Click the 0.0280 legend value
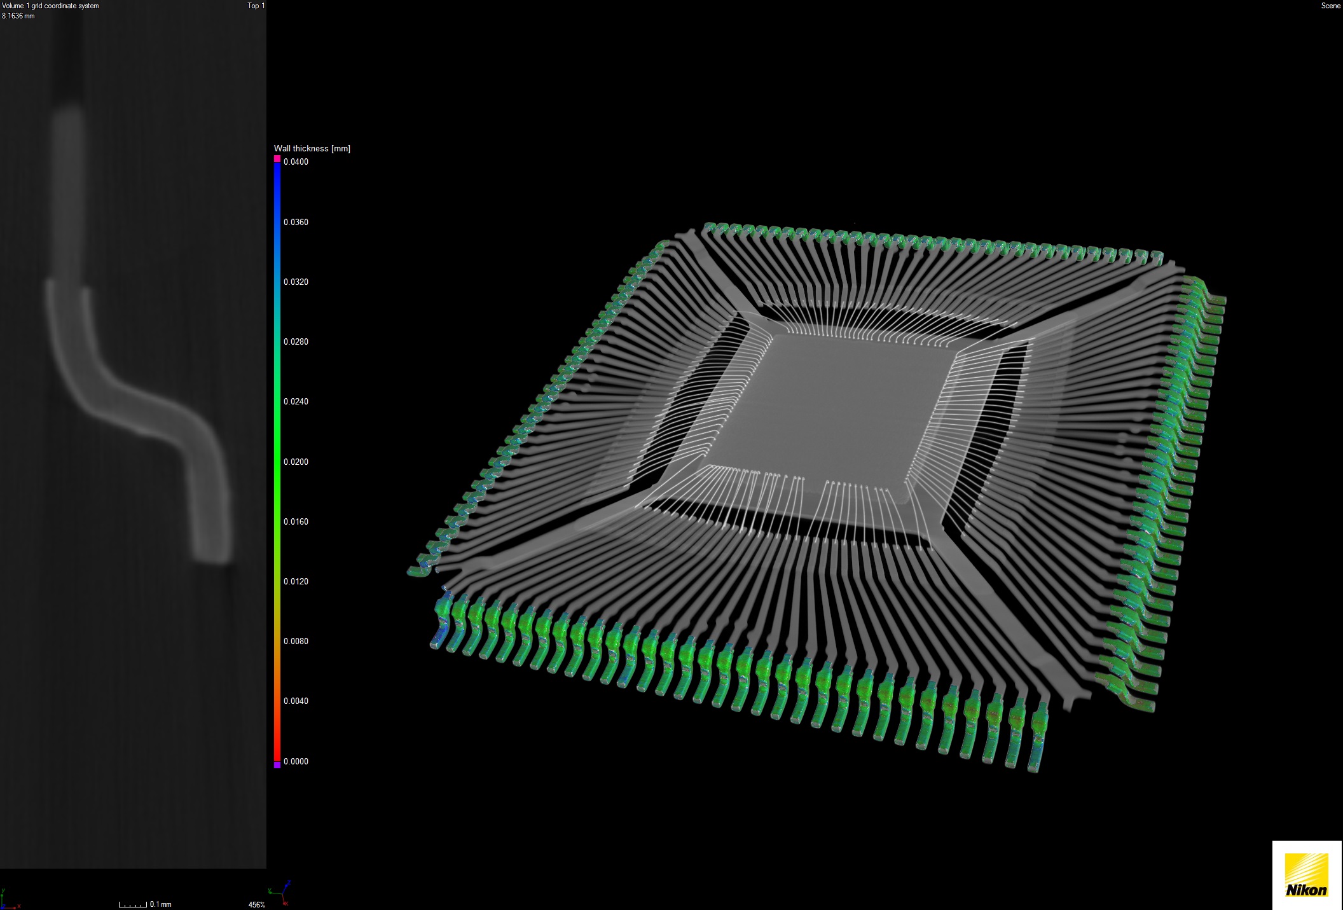The height and width of the screenshot is (910, 1343). [x=296, y=341]
